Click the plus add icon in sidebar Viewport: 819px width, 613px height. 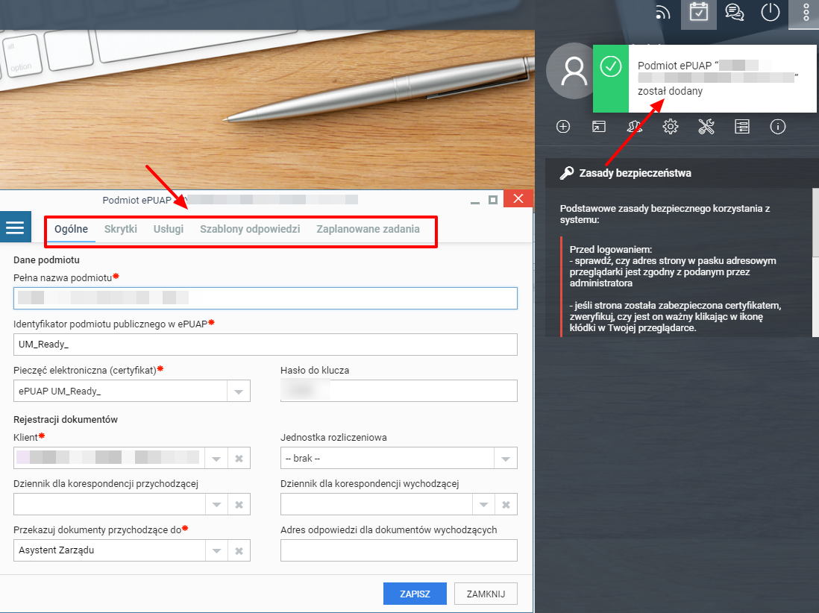tap(563, 126)
